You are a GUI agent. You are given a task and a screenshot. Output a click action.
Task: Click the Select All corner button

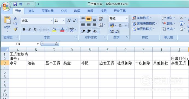5,50
